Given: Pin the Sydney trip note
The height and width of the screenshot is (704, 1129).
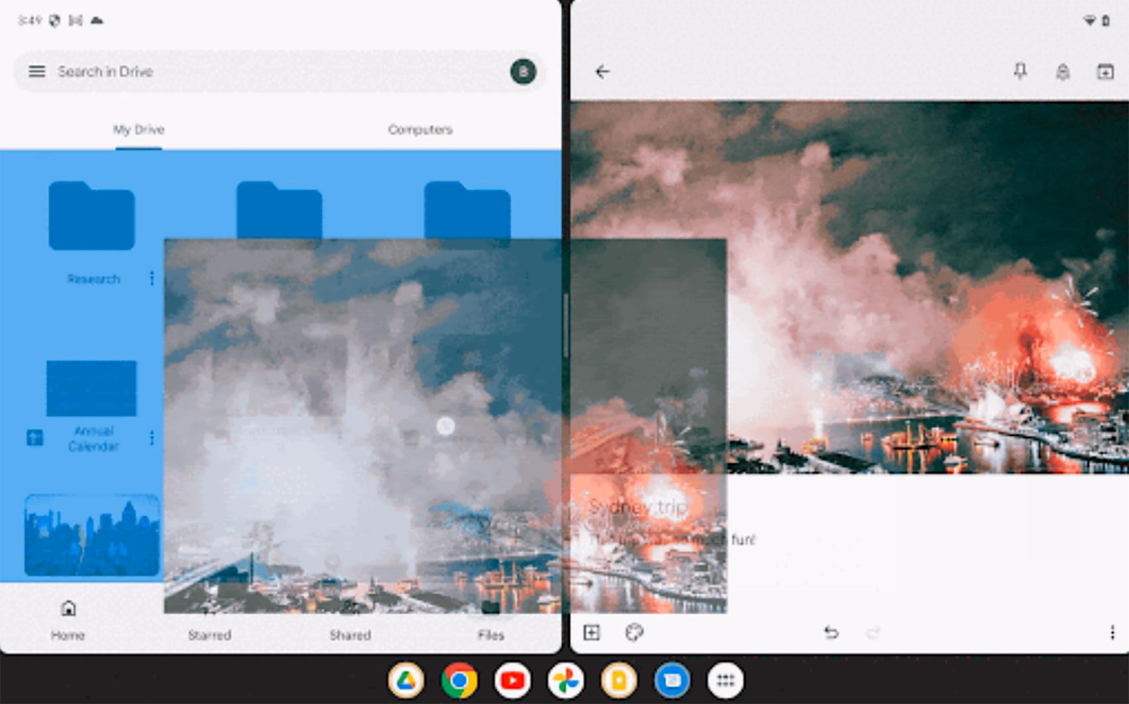Looking at the screenshot, I should coord(1021,71).
